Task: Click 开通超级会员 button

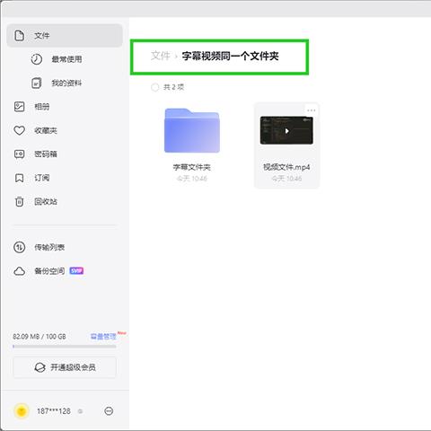Action: [65, 367]
